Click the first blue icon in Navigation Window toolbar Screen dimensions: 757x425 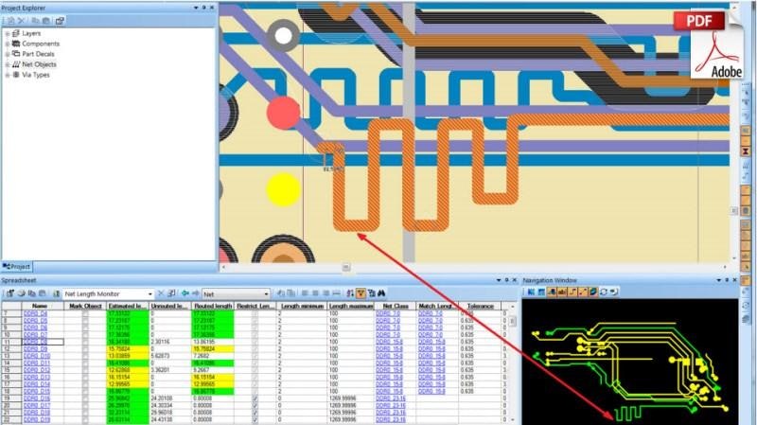[x=531, y=292]
